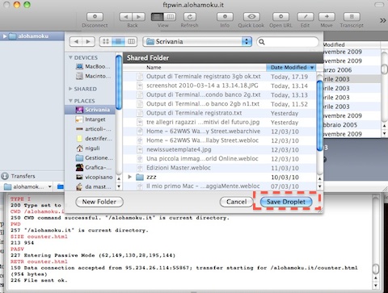Switch file dialog to column view
The width and height of the screenshot is (388, 293).
pyautogui.click(x=131, y=41)
